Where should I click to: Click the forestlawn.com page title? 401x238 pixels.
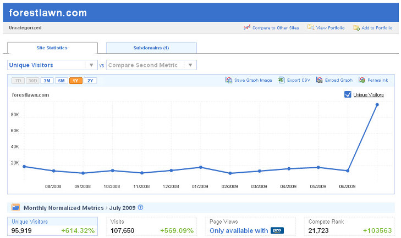point(48,13)
